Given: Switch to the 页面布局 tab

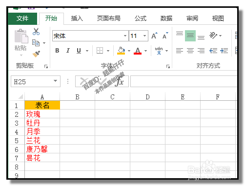Looking at the screenshot, I should click(109, 19).
